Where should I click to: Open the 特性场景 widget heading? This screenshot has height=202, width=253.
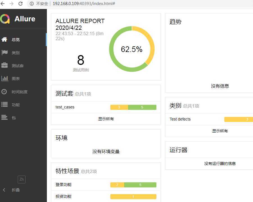pos(67,171)
